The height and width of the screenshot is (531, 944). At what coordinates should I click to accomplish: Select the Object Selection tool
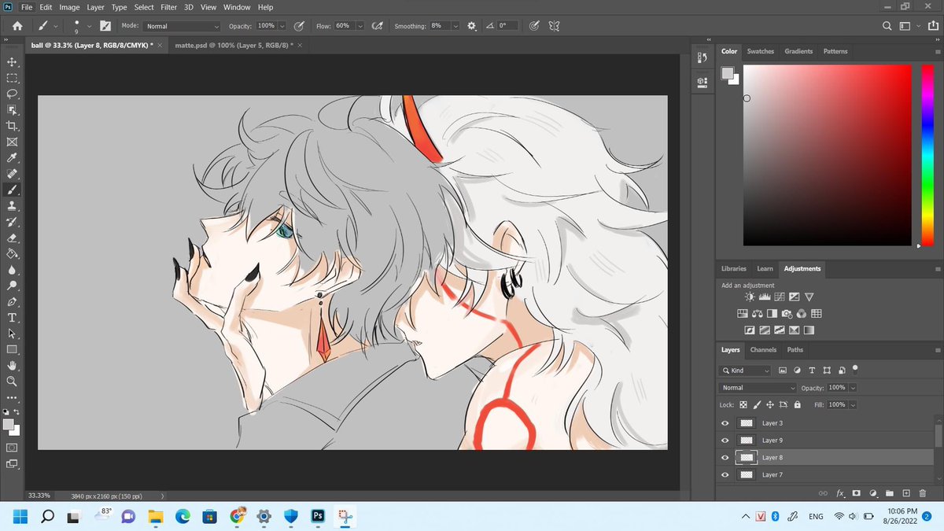(x=12, y=110)
